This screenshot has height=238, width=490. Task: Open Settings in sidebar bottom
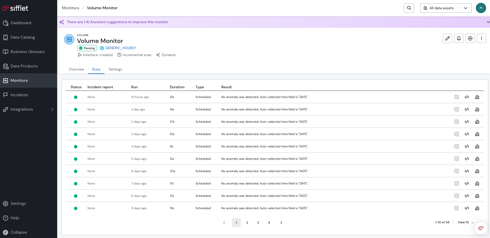[x=29, y=204]
